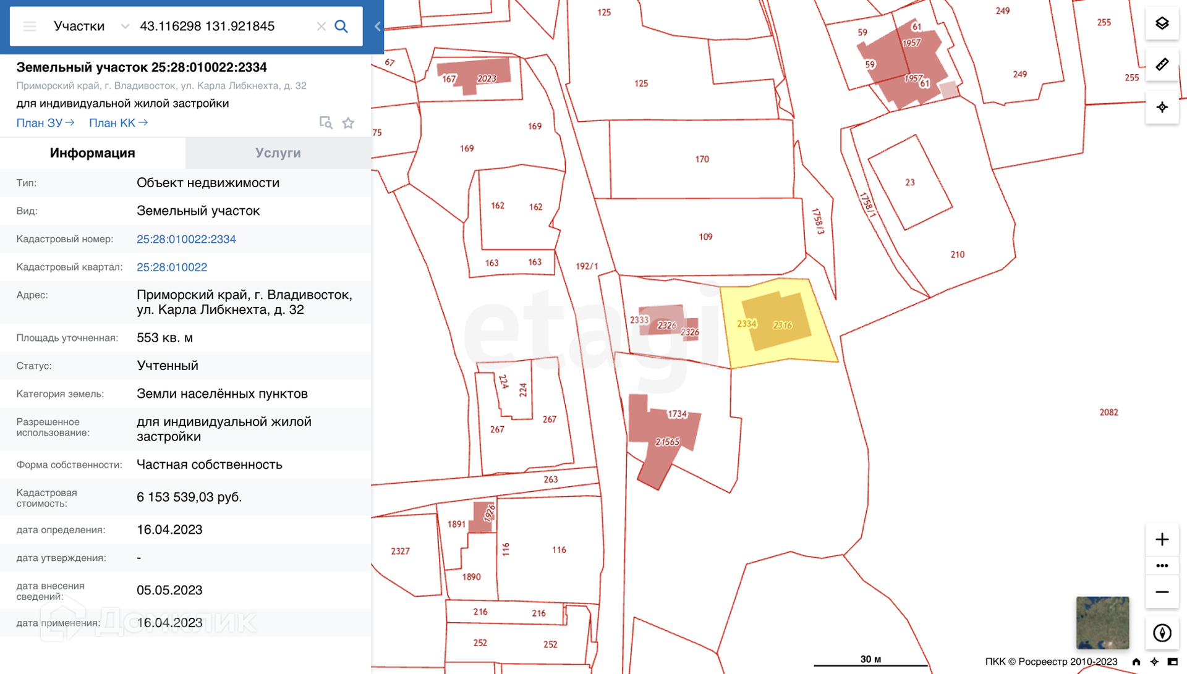This screenshot has width=1187, height=674.
Task: Zoom out with the minus button
Action: click(1162, 592)
